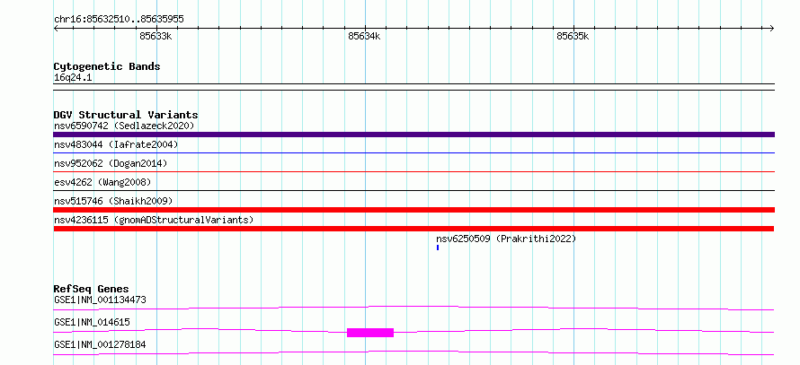Viewport: 800px width, 365px height.
Task: Click the right arrowhead of the coordinate ruler
Action: point(772,28)
